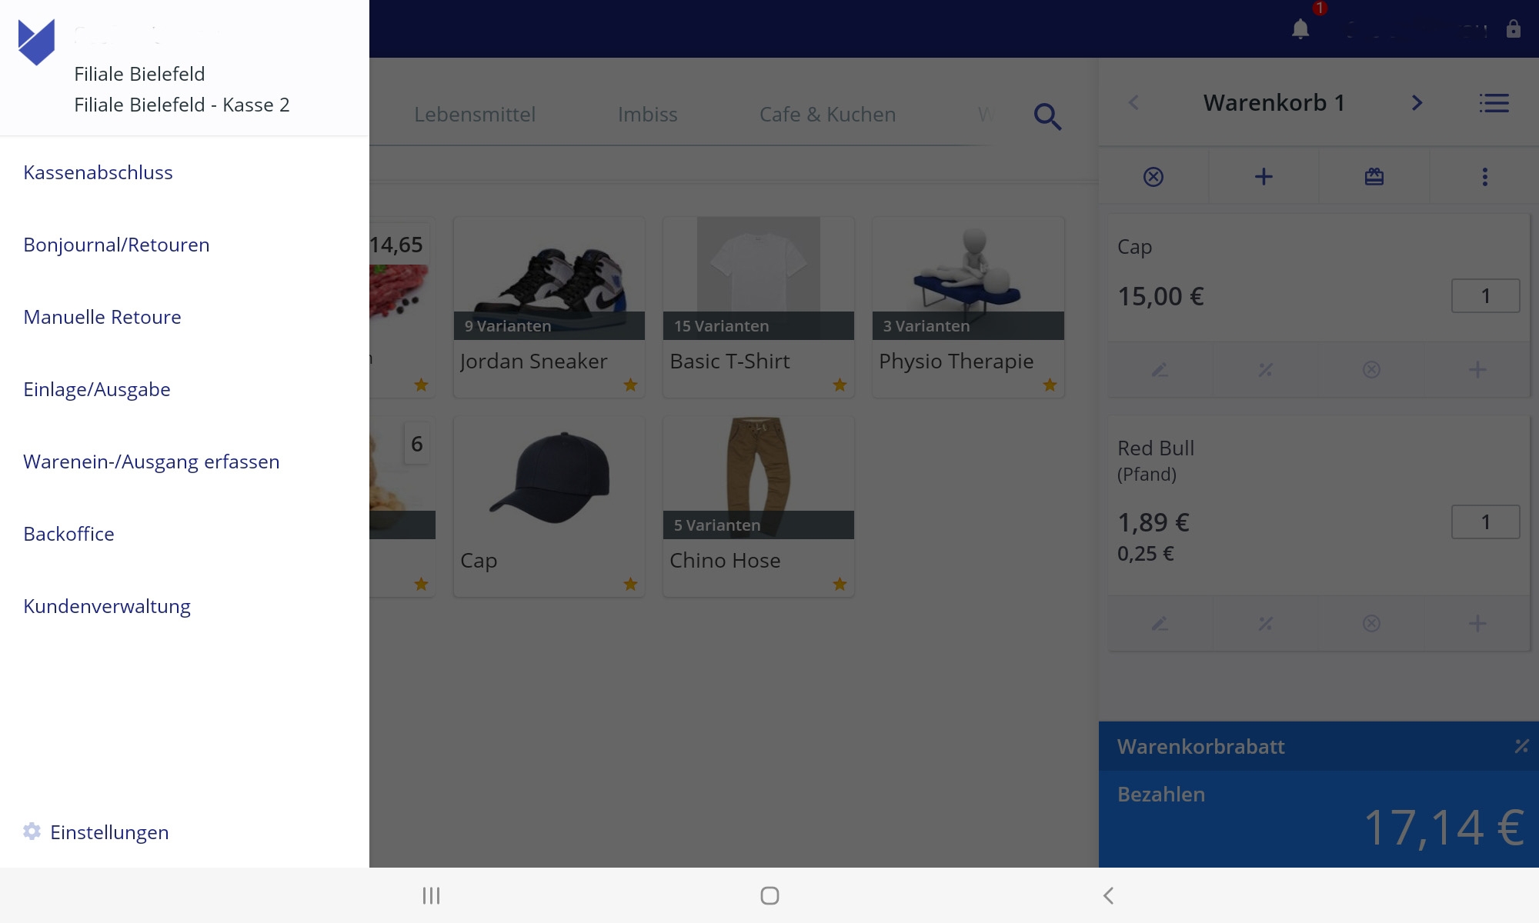Open the gift voucher icon

1374,177
